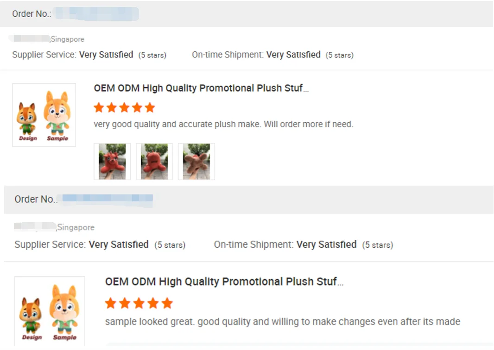Click the blurred order number in the top header

(97, 13)
